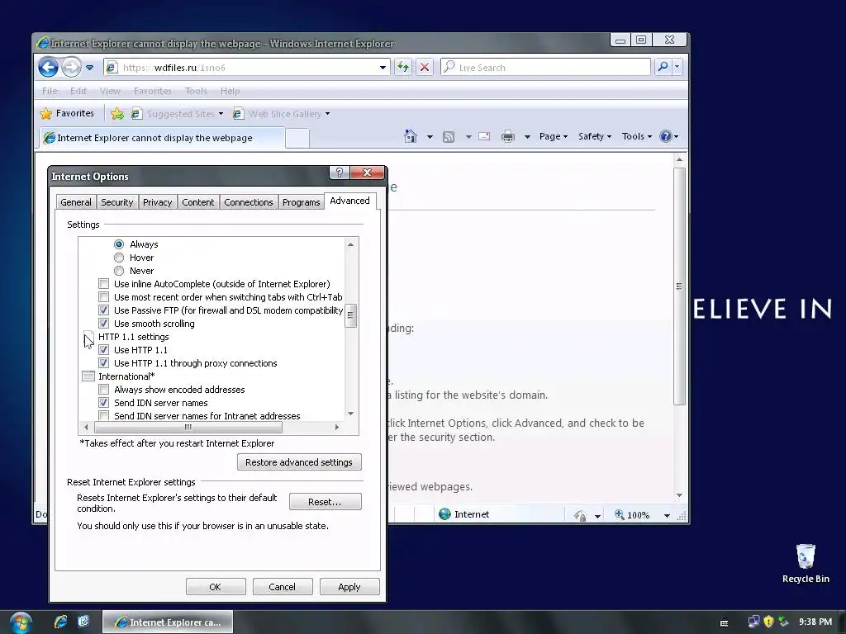
Task: Uncheck HTTP 1.1 through proxy connections
Action: [x=103, y=363]
